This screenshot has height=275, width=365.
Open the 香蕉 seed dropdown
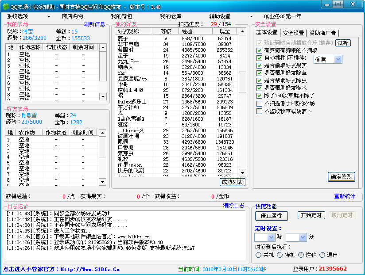click(338, 59)
